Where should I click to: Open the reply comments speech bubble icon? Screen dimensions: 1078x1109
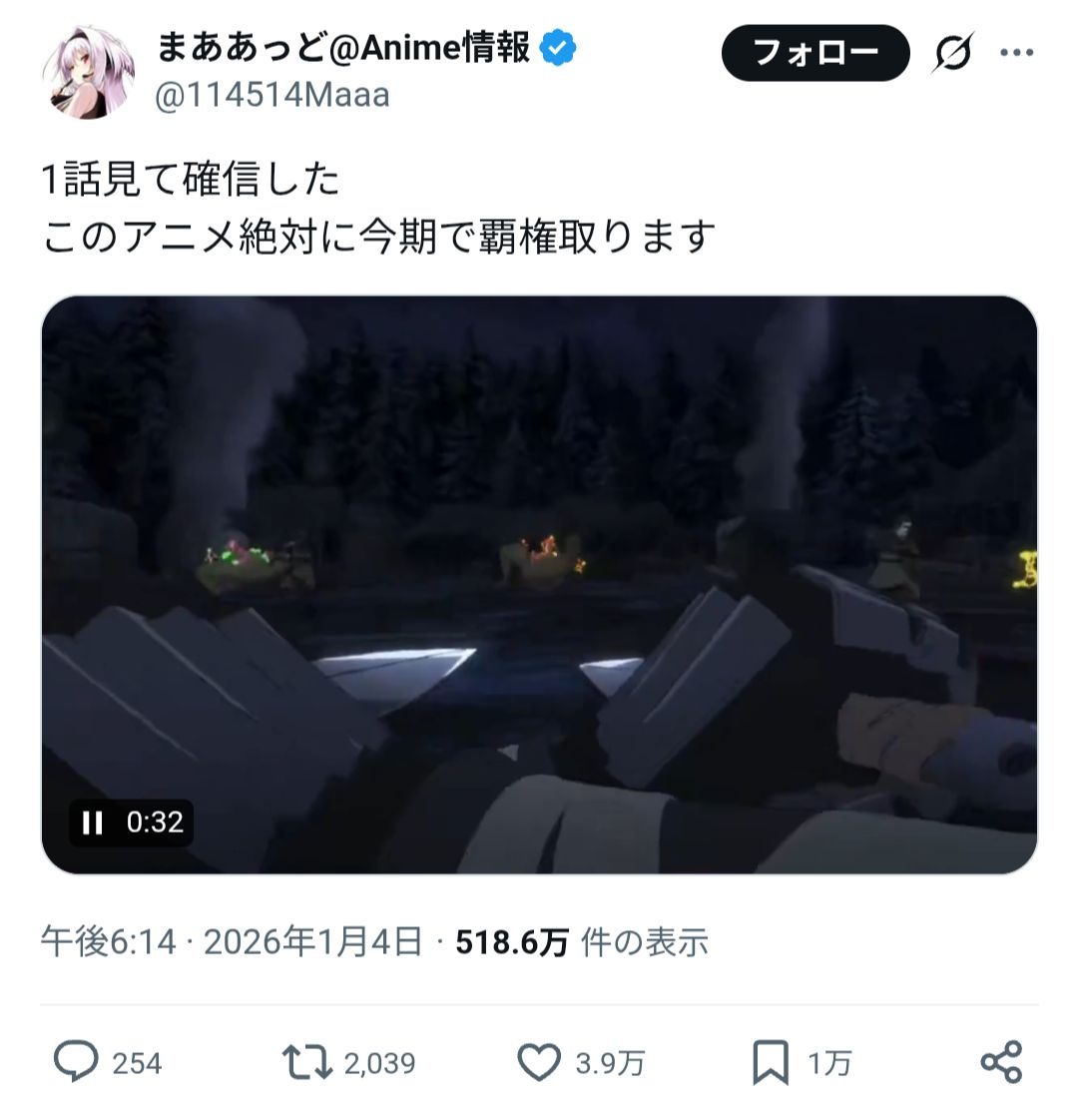pyautogui.click(x=76, y=1062)
